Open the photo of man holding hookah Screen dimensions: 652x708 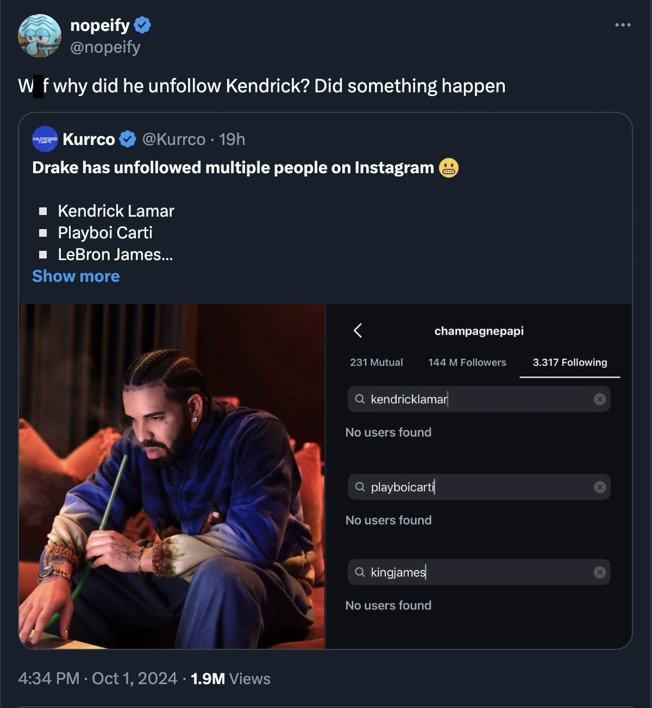tap(172, 476)
